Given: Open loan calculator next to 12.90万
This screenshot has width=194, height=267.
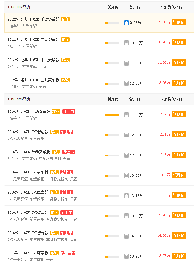Looking at the screenshot, I should 126,135.
